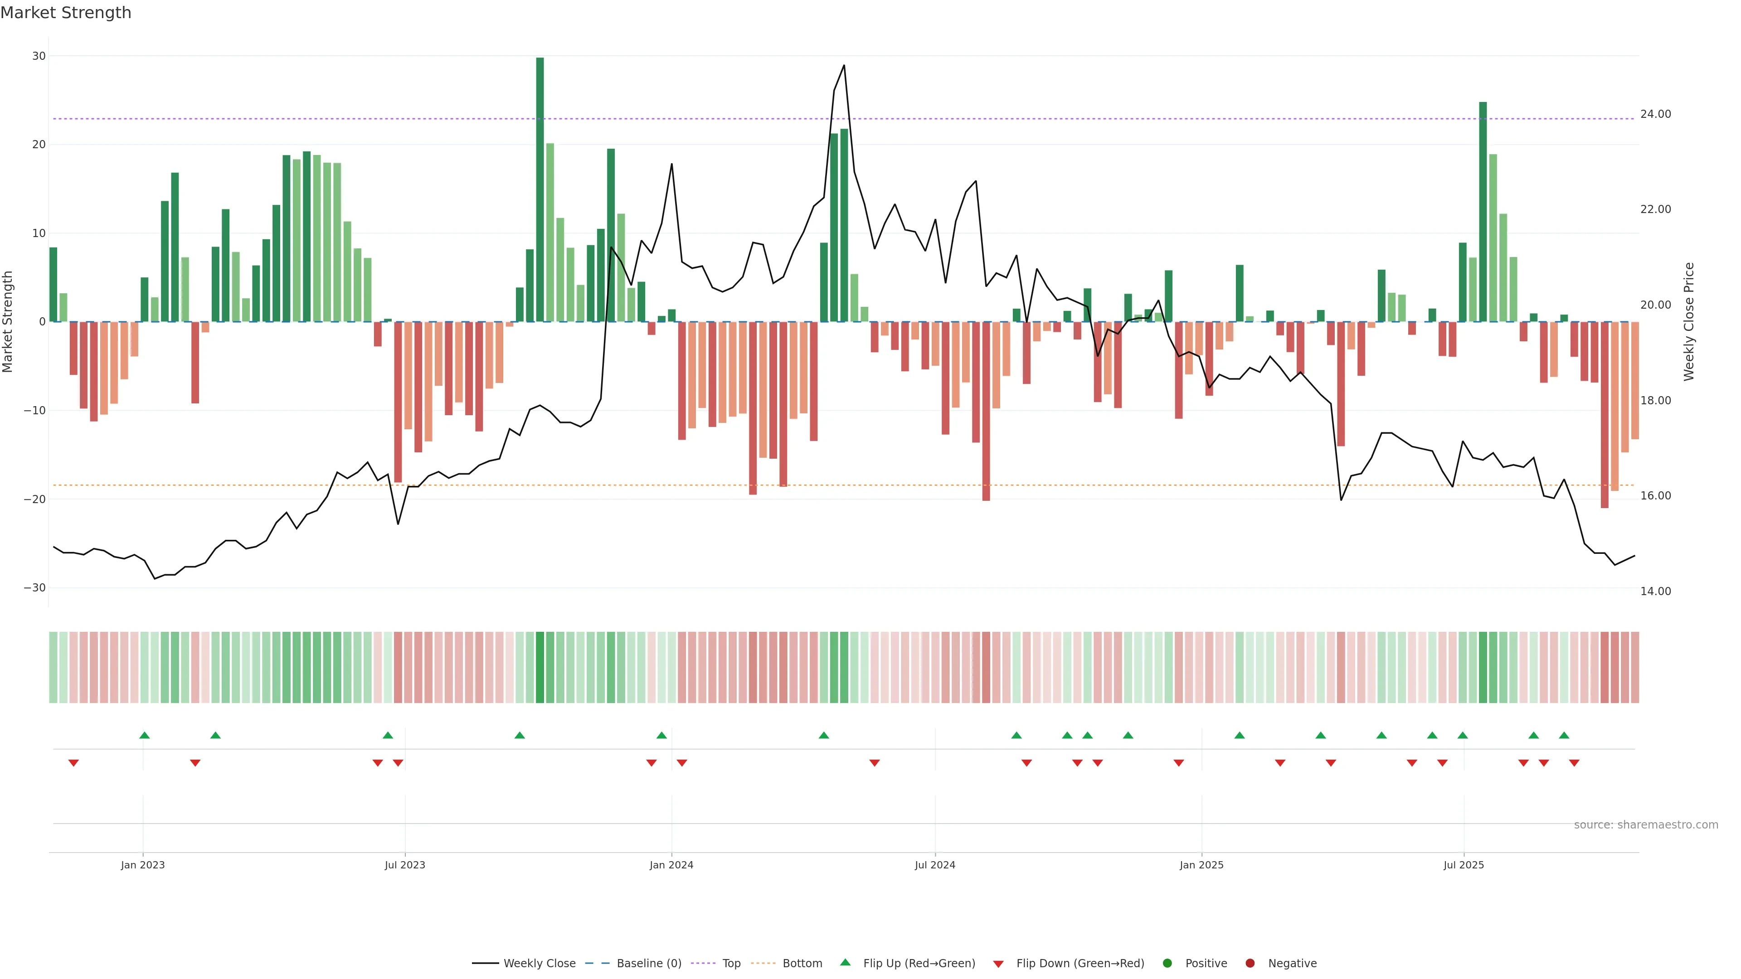Click the 24.00 right axis tick label
This screenshot has width=1741, height=979.
pos(1655,114)
